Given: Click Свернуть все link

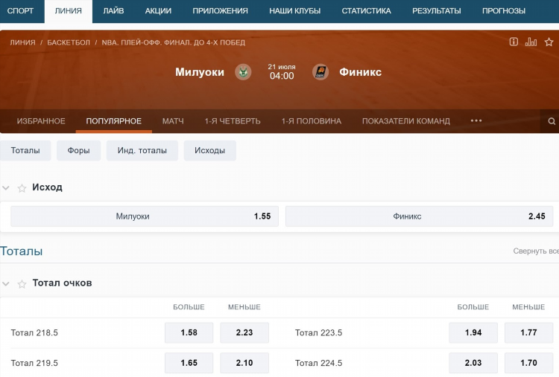Looking at the screenshot, I should 536,251.
